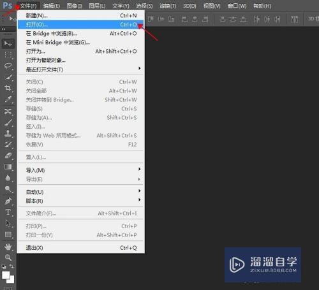The width and height of the screenshot is (319, 290).
Task: Click the align vertical centers icon
Action: point(161,19)
